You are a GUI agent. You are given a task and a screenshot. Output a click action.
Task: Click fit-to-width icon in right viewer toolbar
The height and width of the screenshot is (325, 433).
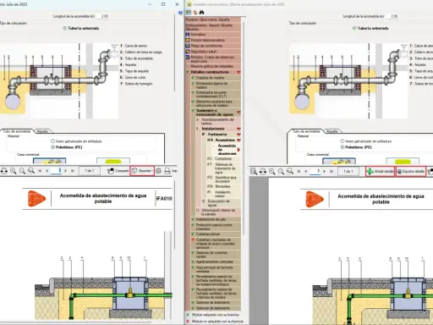click(263, 171)
